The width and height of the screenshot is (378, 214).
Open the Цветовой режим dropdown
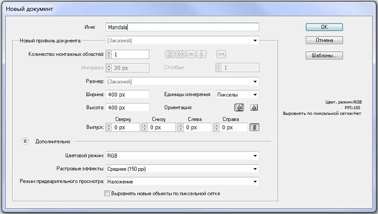[x=182, y=156]
